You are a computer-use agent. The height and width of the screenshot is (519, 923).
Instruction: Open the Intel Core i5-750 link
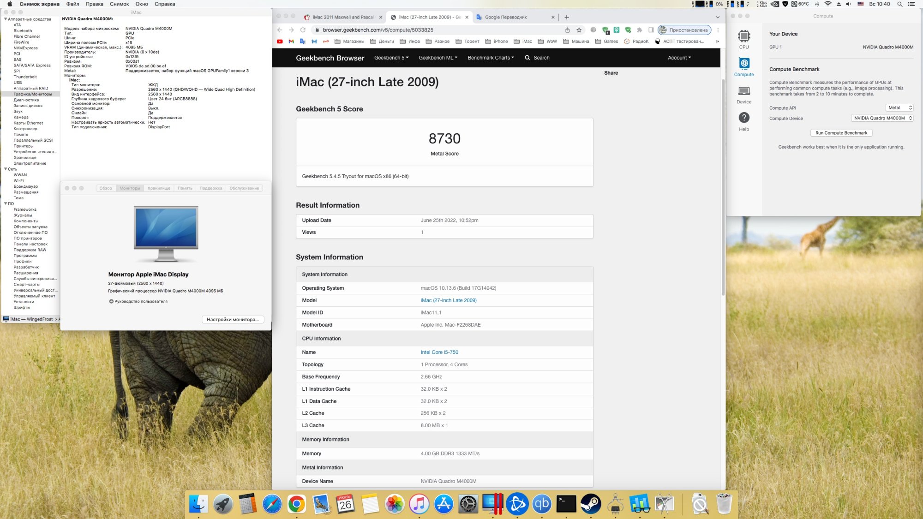coord(439,352)
